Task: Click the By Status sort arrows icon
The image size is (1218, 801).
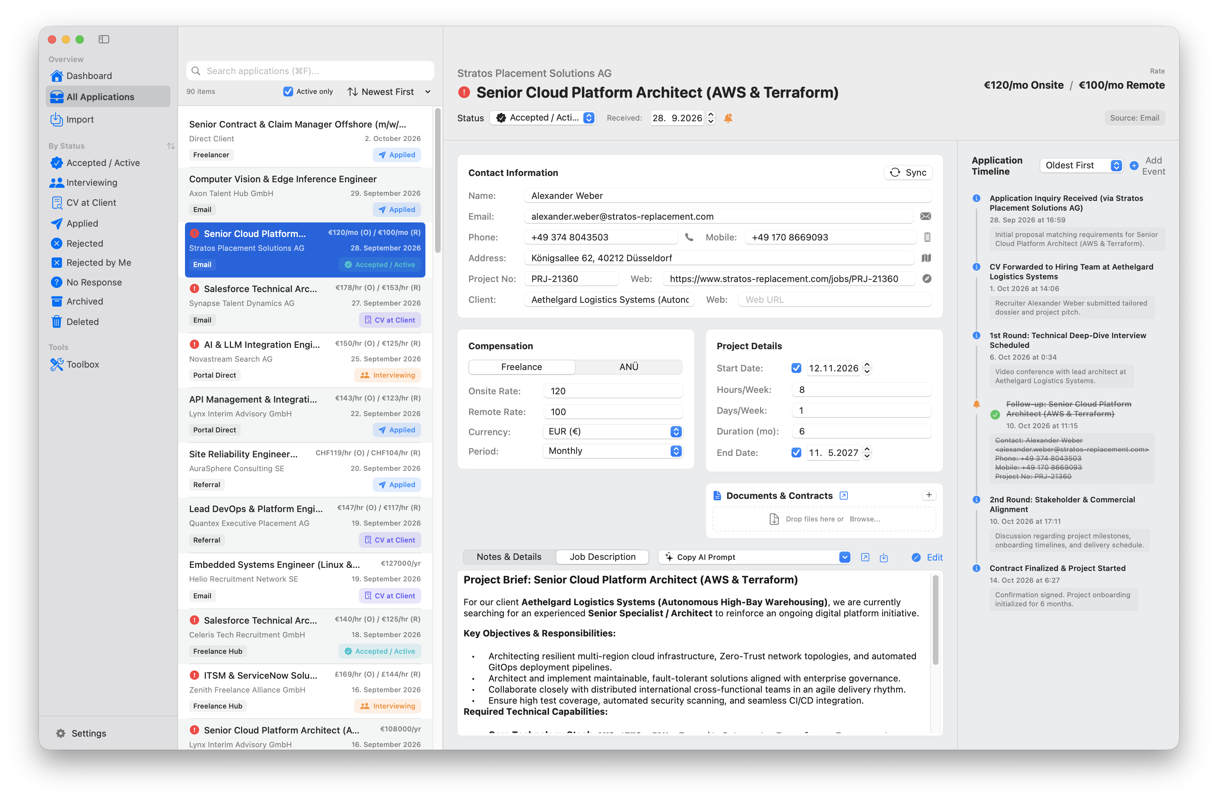Action: 171,146
